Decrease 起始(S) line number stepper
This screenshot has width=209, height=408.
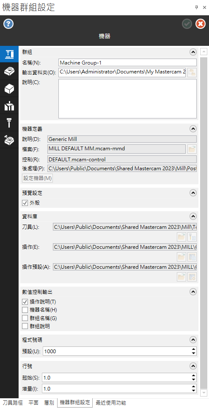[193, 380]
